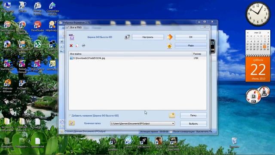
Task: Select the Recycle Bin desktop icon
Action: point(234,143)
